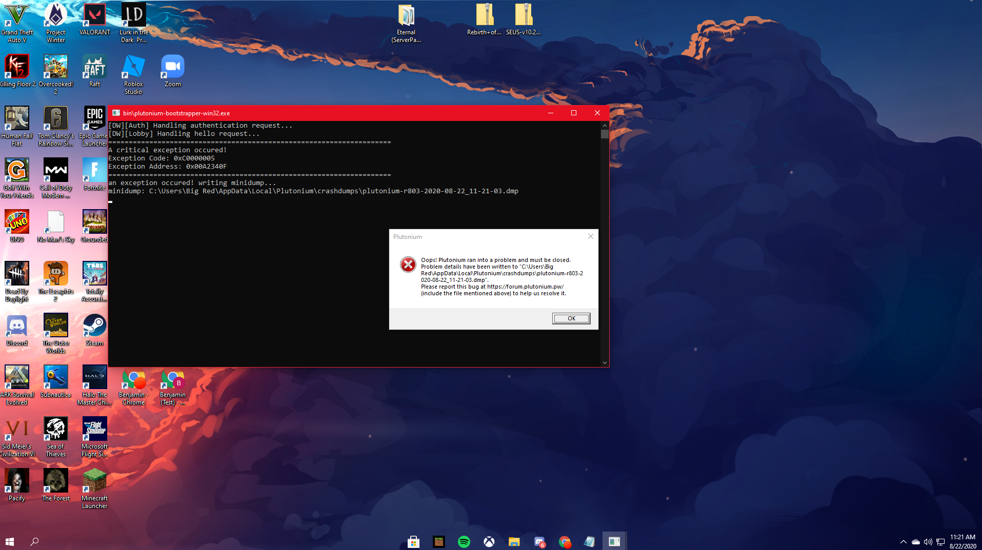Viewport: 982px width, 550px height.
Task: Select the Human Fall Flat icon
Action: pyautogui.click(x=17, y=126)
